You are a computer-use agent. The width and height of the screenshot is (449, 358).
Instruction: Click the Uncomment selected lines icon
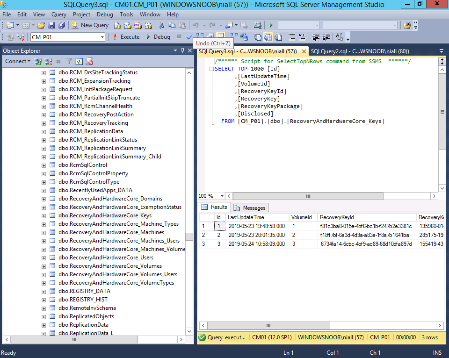coord(302,37)
